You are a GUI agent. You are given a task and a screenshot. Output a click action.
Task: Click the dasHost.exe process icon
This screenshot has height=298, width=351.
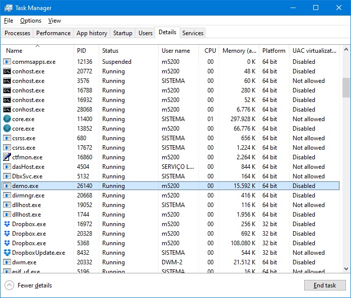point(7,167)
